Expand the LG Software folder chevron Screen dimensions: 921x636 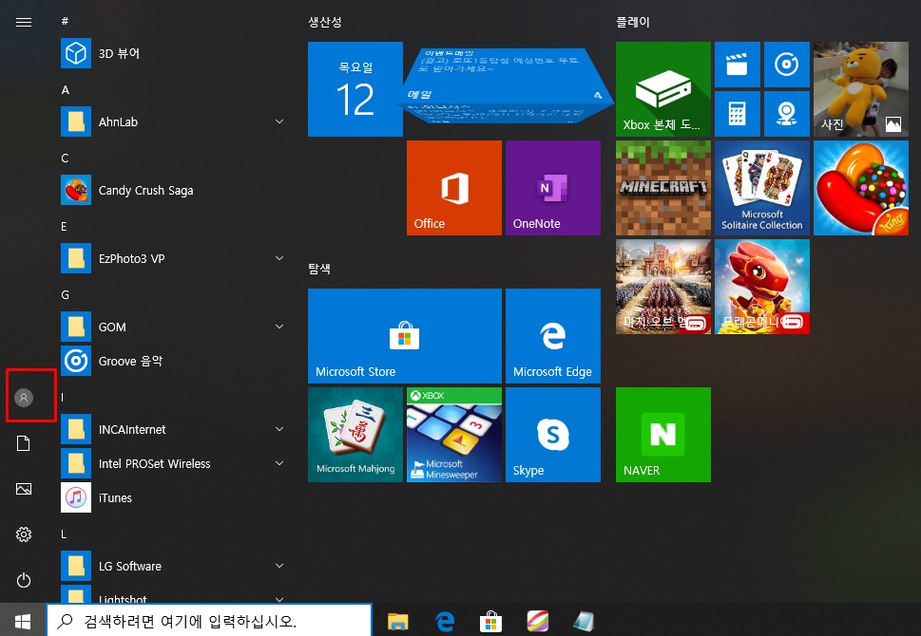tap(279, 566)
